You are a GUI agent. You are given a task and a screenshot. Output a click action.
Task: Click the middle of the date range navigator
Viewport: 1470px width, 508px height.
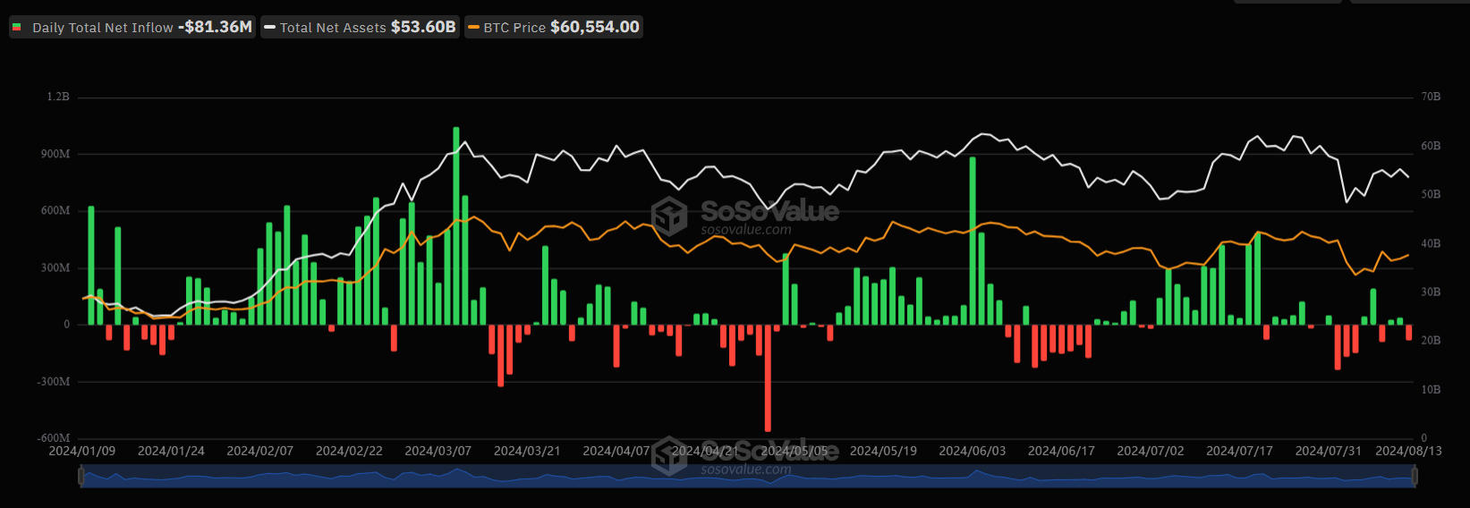click(x=748, y=478)
